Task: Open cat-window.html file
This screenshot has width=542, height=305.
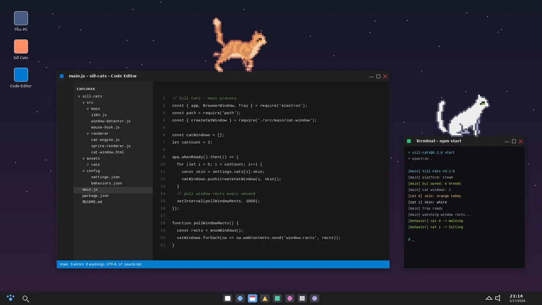Action: pyautogui.click(x=113, y=152)
